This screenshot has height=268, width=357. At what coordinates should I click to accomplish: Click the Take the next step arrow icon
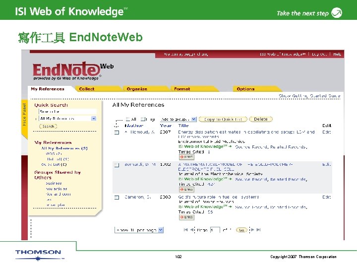coord(337,13)
